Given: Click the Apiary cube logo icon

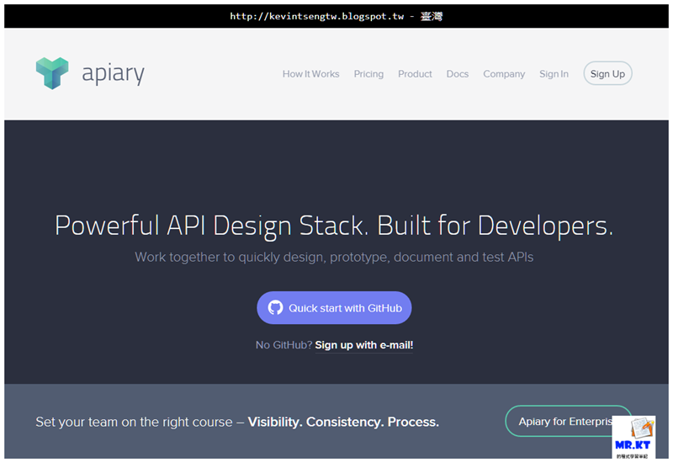Looking at the screenshot, I should 52,73.
